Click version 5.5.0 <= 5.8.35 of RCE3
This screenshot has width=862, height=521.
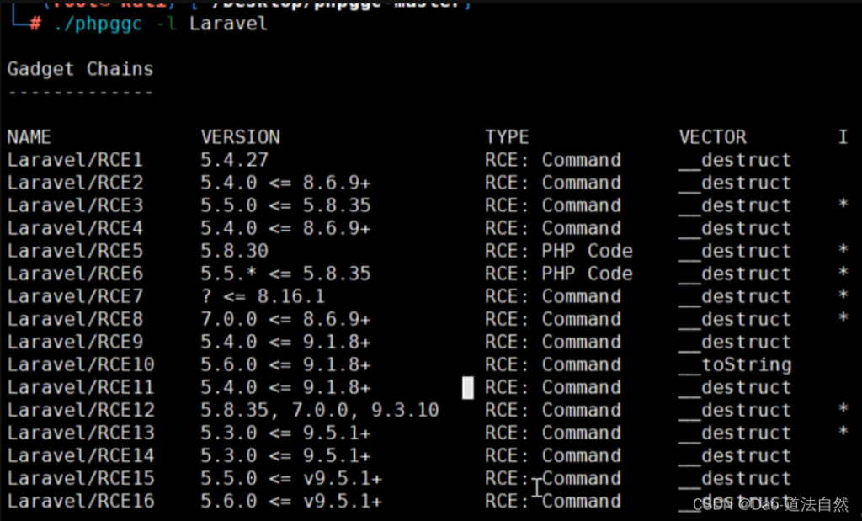pyautogui.click(x=285, y=205)
